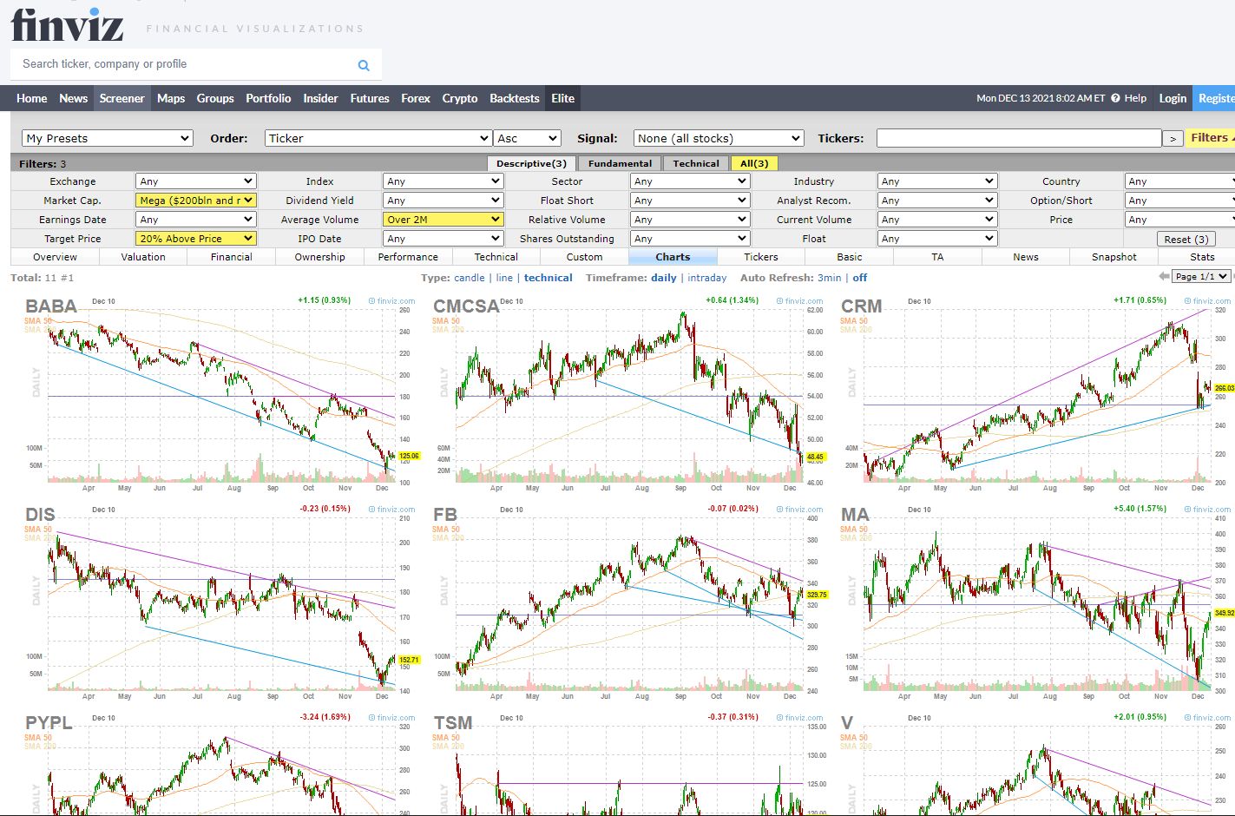Select candle chart type

click(470, 278)
